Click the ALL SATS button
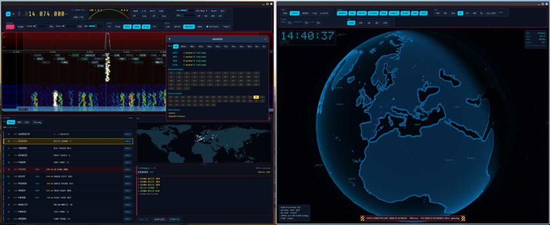Viewport: 550px width, 225px height. coord(491,13)
